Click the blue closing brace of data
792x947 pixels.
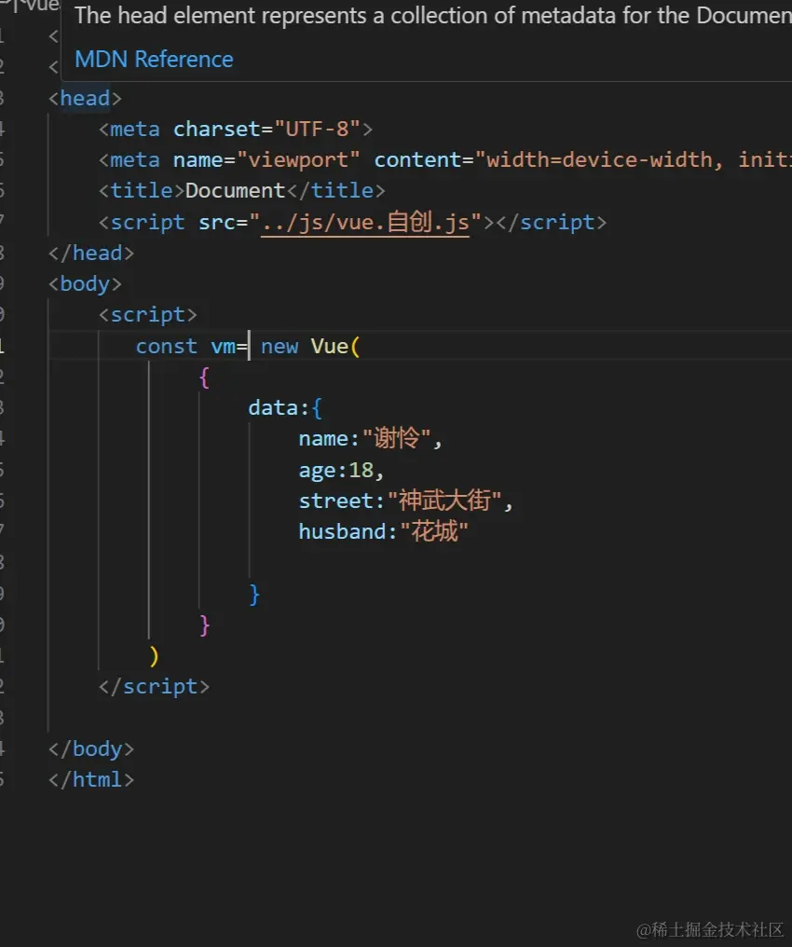click(254, 595)
